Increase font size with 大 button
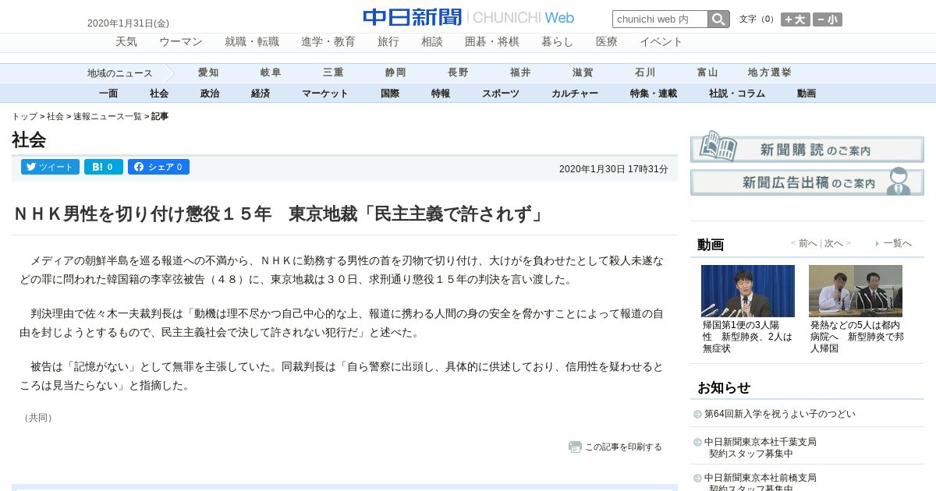The image size is (936, 491). (796, 19)
